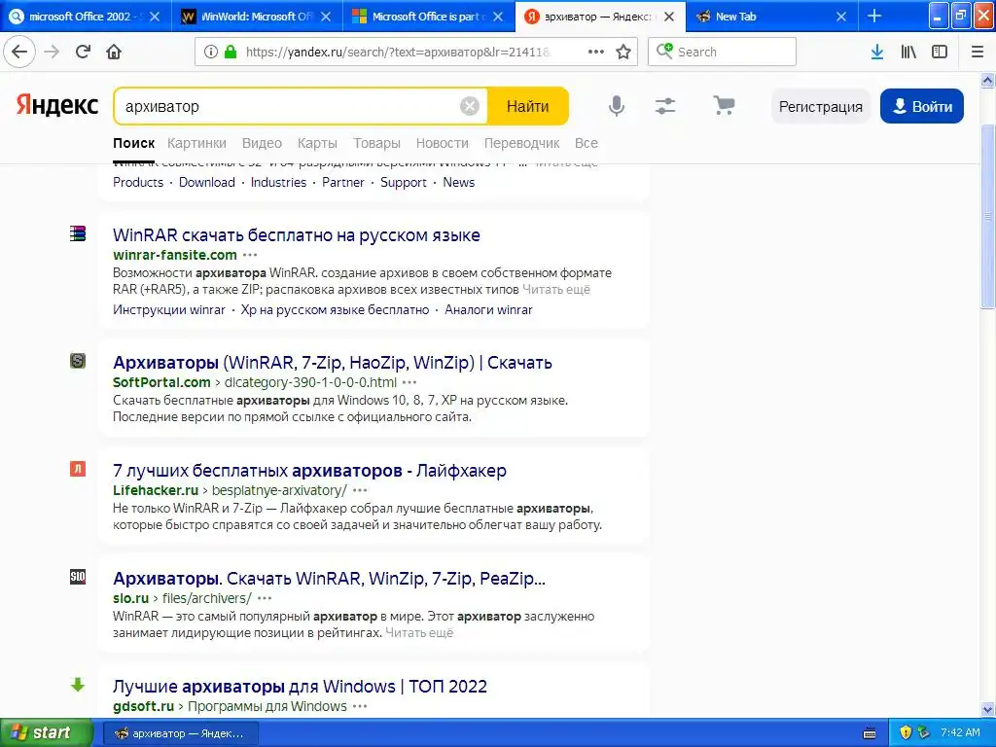Switch to the New Tab tab
Screen dimensions: 996x747
pyautogui.click(x=771, y=17)
